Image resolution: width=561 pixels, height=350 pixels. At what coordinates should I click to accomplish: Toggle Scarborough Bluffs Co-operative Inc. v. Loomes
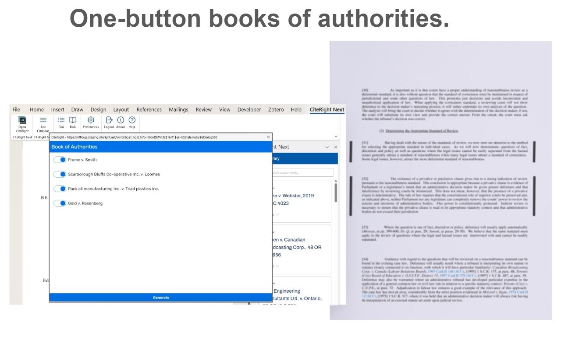(60, 174)
